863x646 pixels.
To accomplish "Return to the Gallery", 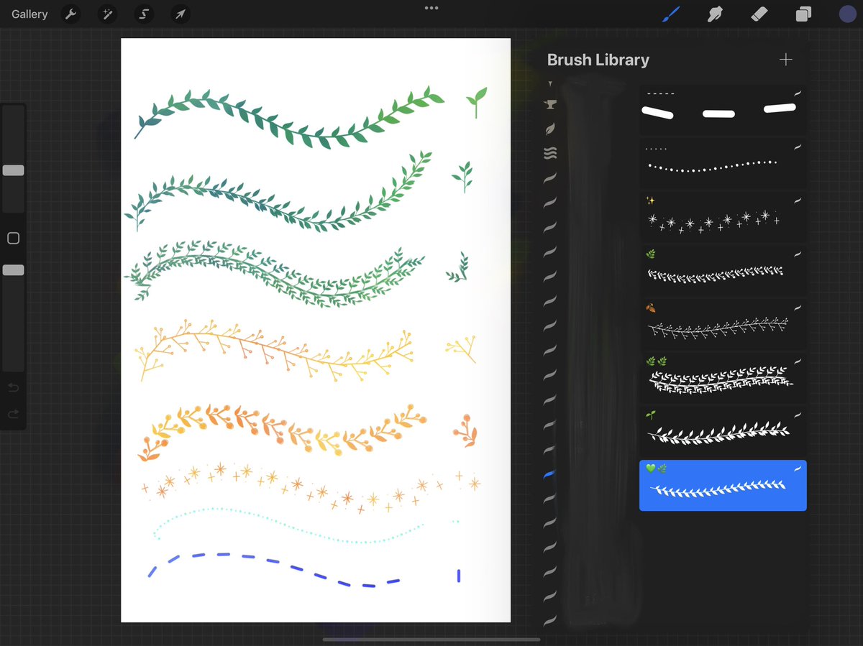I will [x=29, y=14].
